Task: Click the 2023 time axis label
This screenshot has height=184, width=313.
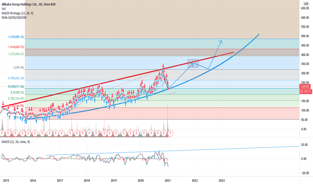Action: [222, 180]
